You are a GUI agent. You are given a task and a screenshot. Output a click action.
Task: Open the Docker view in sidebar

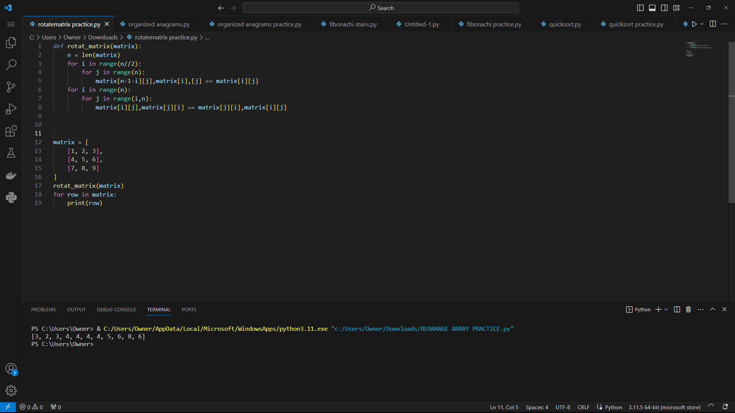pyautogui.click(x=11, y=176)
